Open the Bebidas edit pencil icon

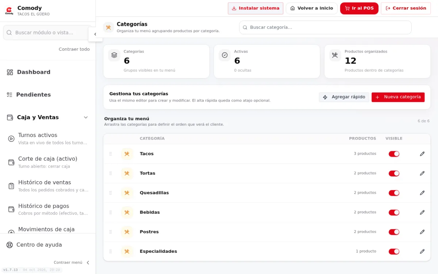pos(422,212)
